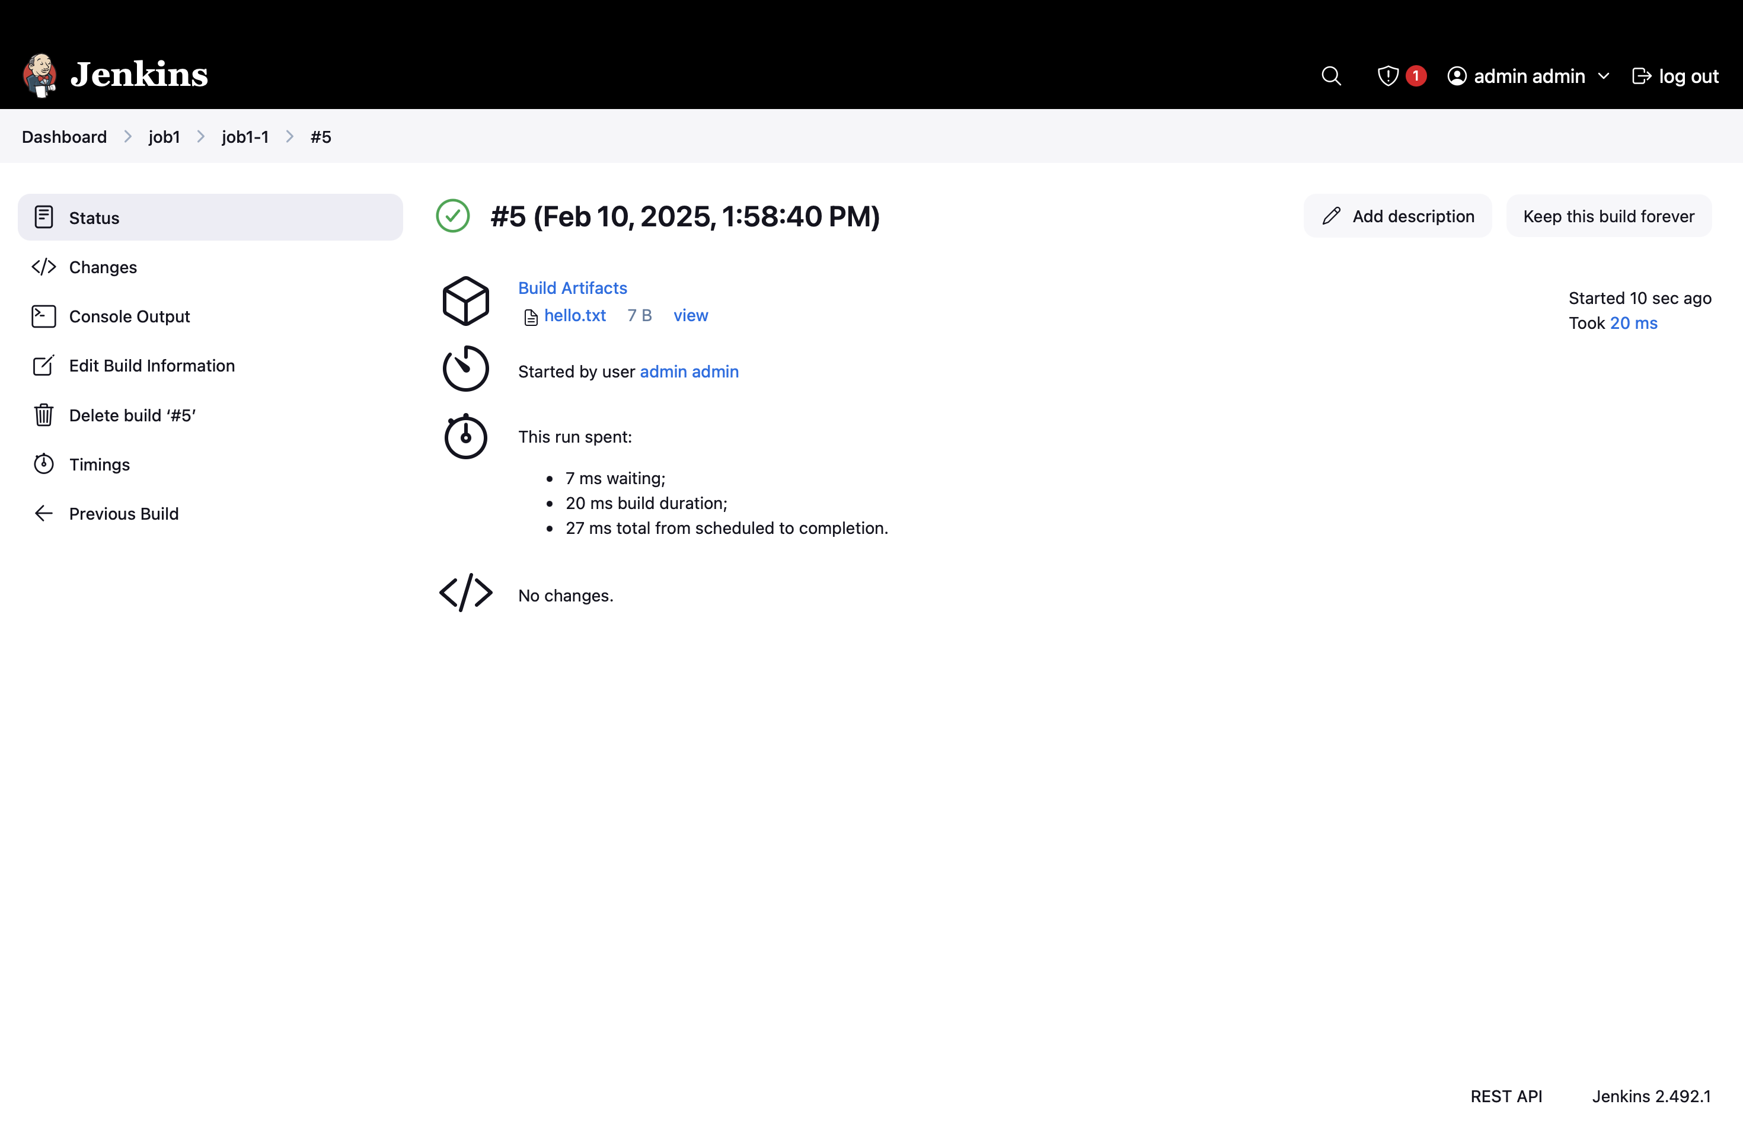Click the small file icon beside hello.txt

tap(531, 317)
